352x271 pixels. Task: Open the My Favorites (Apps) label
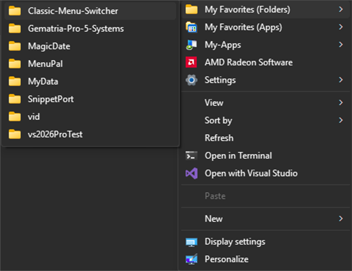(243, 27)
